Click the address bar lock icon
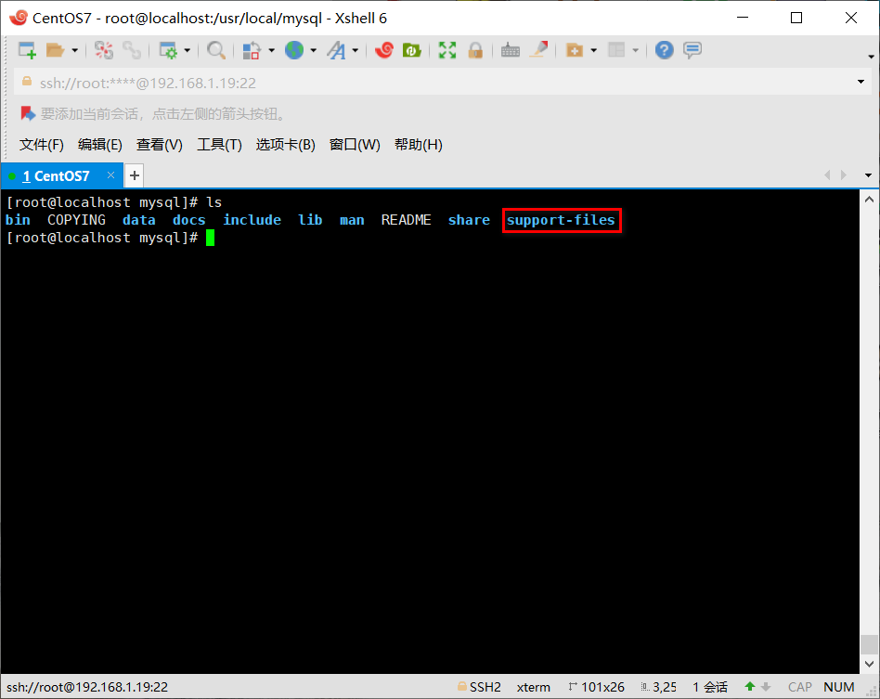 point(26,82)
